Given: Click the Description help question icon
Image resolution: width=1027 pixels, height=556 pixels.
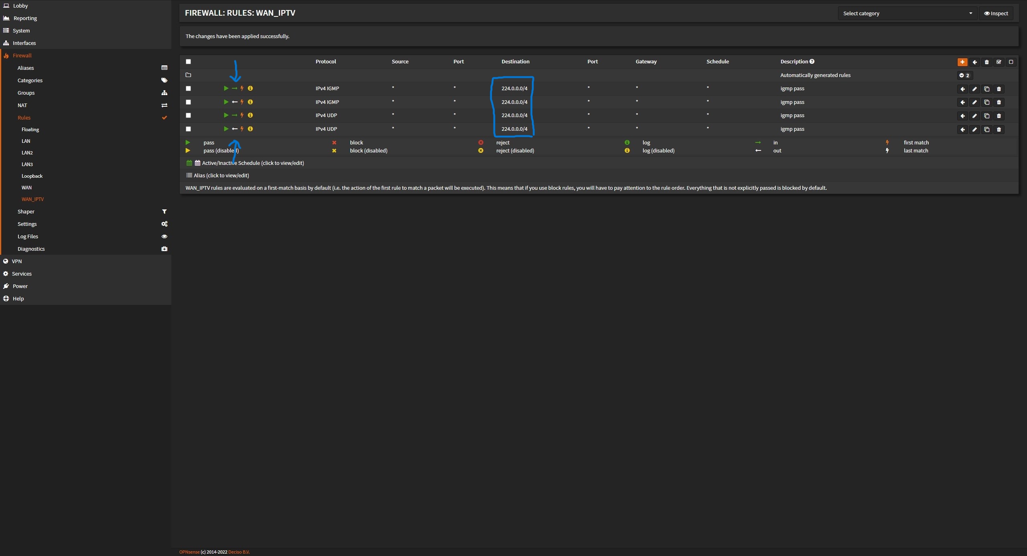Looking at the screenshot, I should coord(812,61).
